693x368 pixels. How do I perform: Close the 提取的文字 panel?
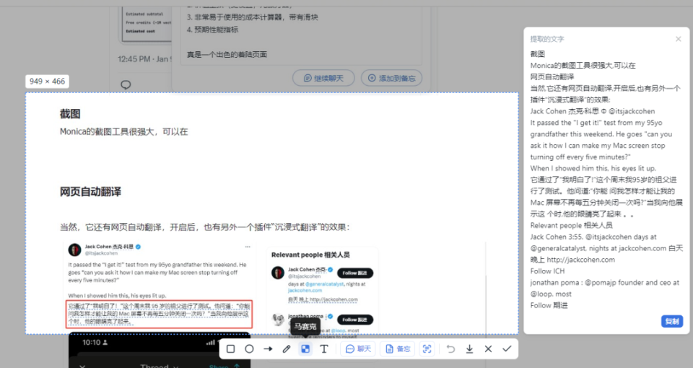tap(679, 39)
